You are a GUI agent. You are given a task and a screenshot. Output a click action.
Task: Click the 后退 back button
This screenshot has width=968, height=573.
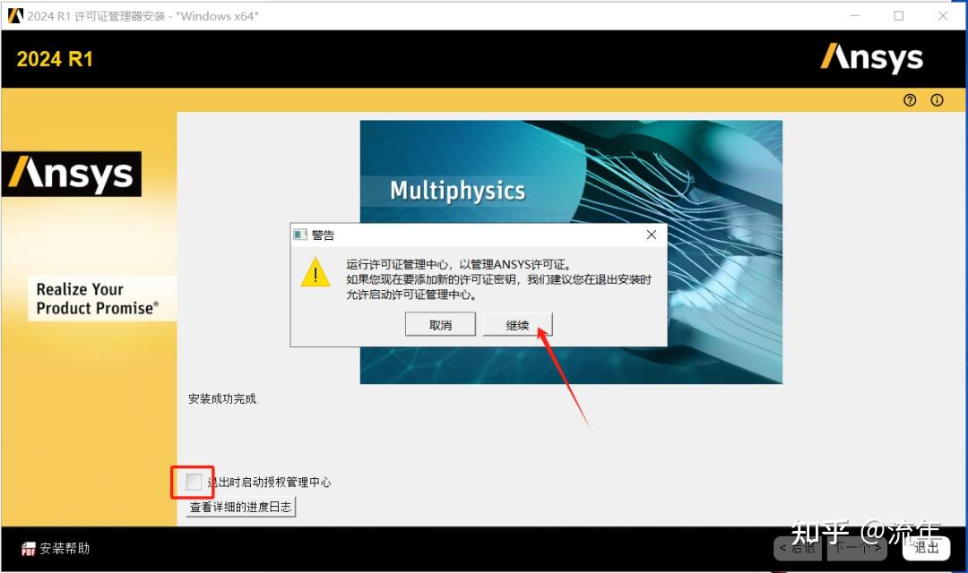point(796,548)
